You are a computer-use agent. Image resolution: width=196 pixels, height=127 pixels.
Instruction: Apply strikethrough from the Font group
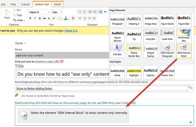[44, 18]
